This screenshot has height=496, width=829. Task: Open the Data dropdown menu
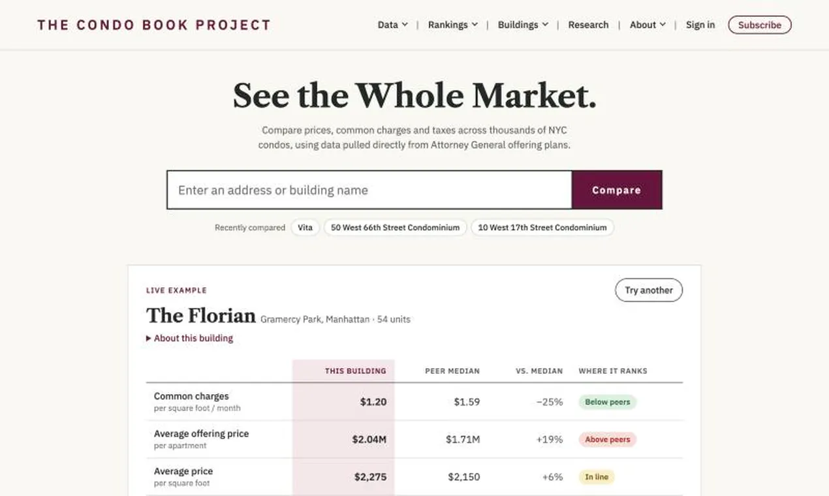coord(392,25)
